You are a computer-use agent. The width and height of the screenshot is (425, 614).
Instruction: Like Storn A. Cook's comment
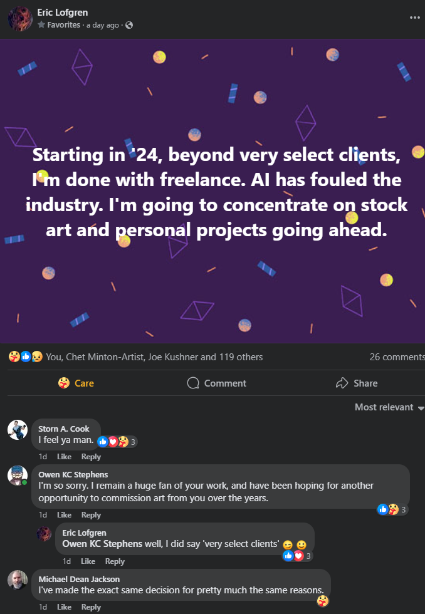pyautogui.click(x=64, y=457)
